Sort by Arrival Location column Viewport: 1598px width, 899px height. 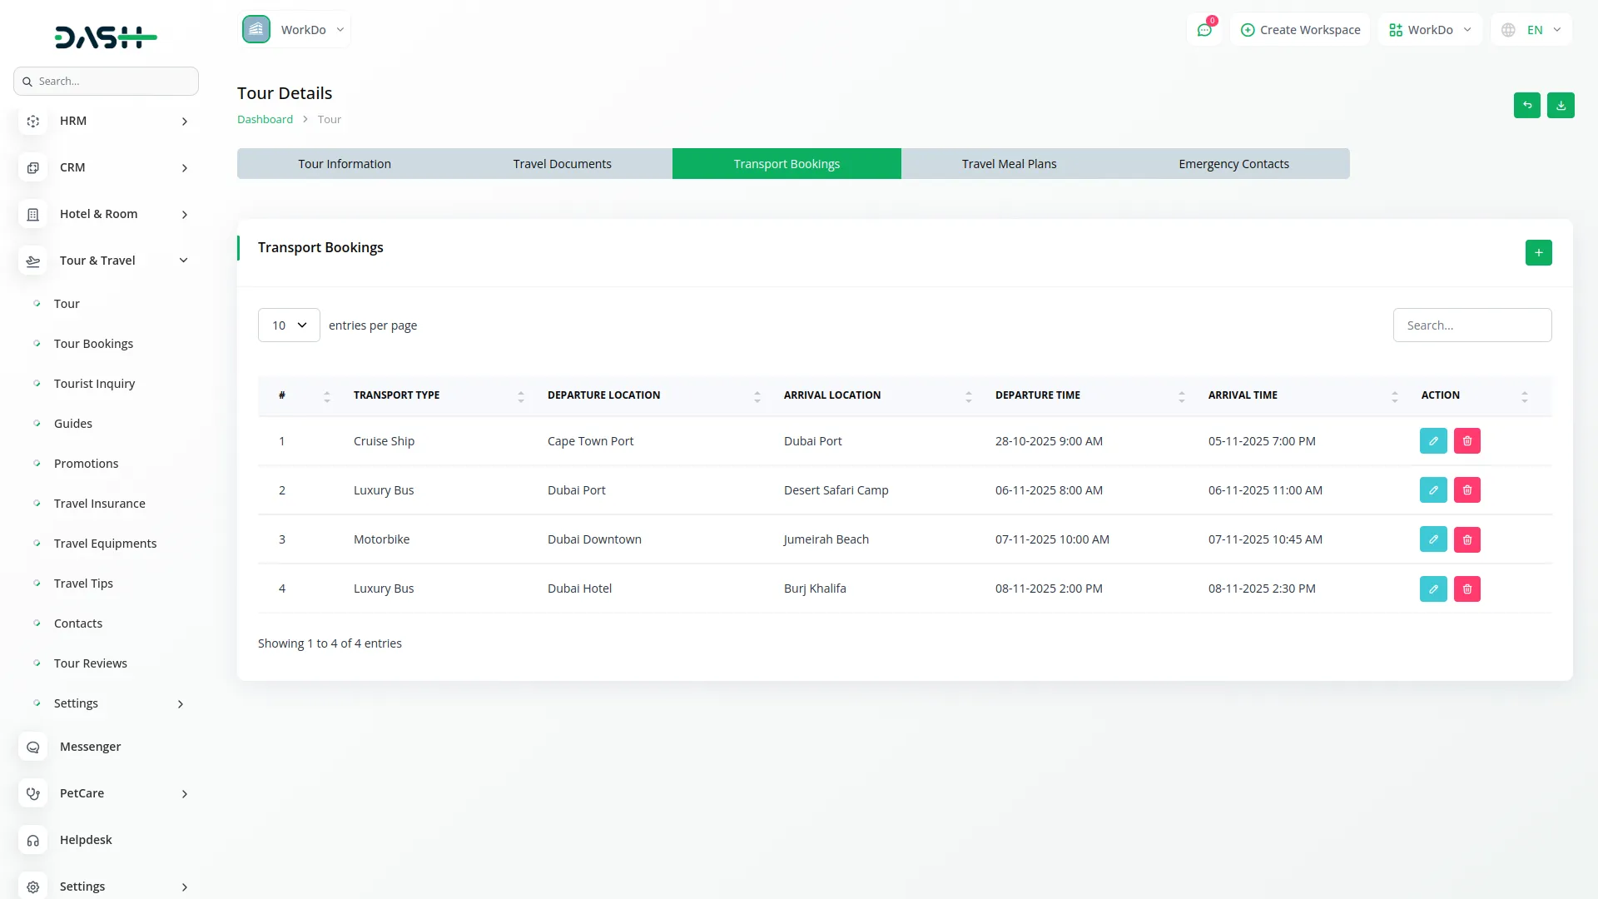[x=969, y=397]
